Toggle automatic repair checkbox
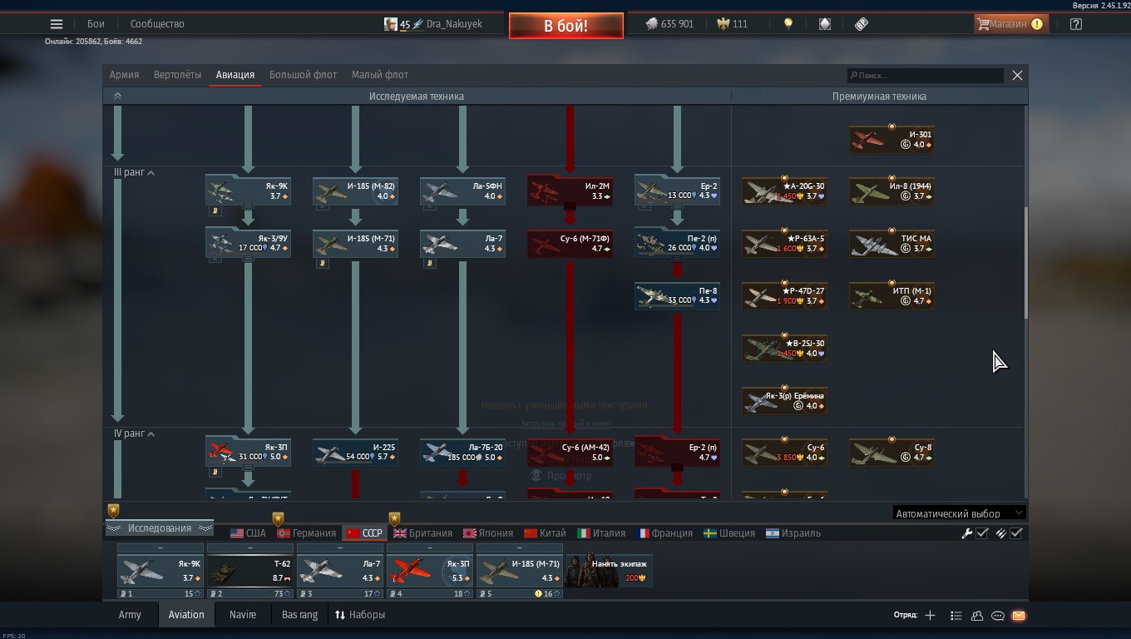 click(982, 533)
